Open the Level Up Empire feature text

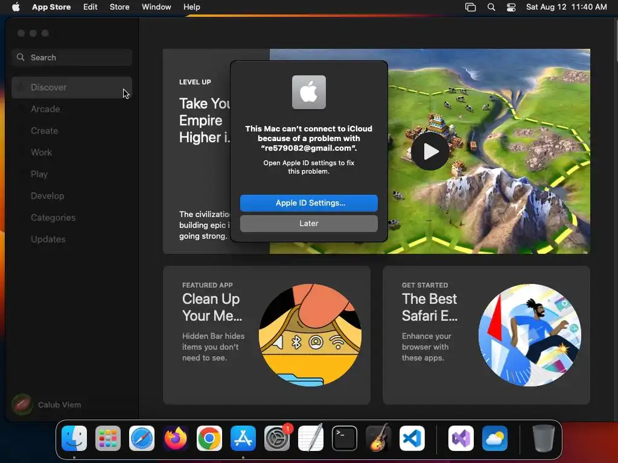coord(204,121)
